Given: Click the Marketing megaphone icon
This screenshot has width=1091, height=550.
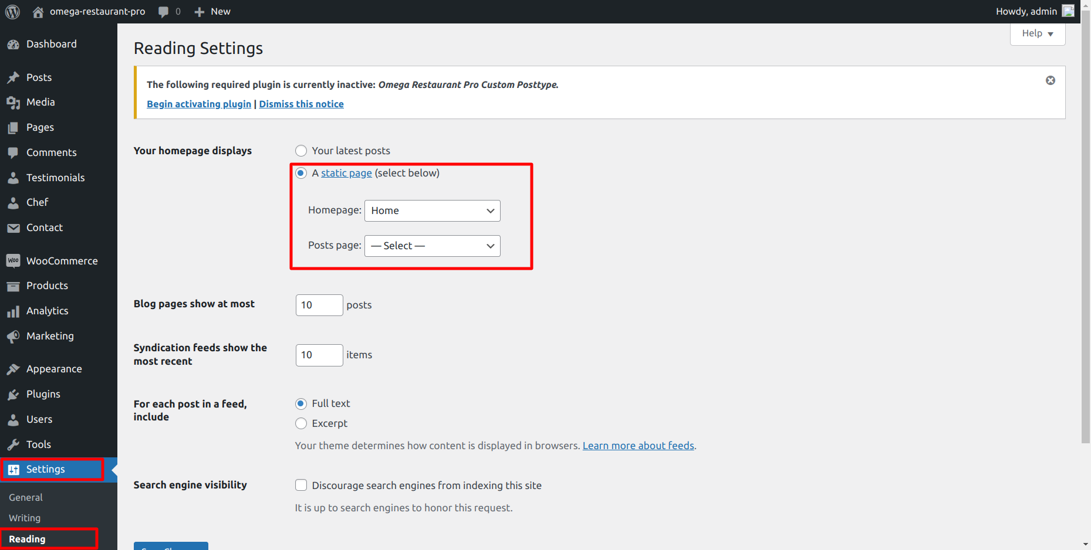Looking at the screenshot, I should [13, 337].
